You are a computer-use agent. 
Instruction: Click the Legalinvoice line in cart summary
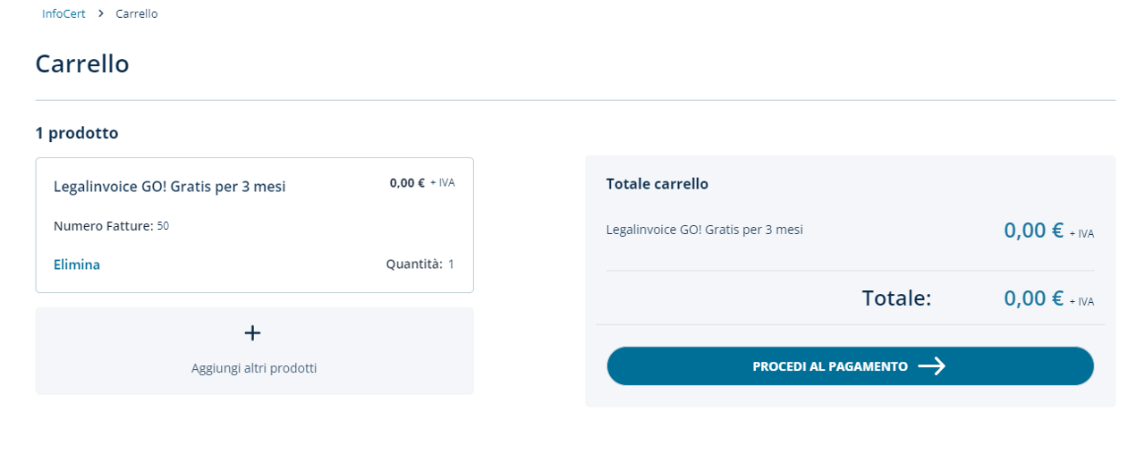click(x=705, y=230)
